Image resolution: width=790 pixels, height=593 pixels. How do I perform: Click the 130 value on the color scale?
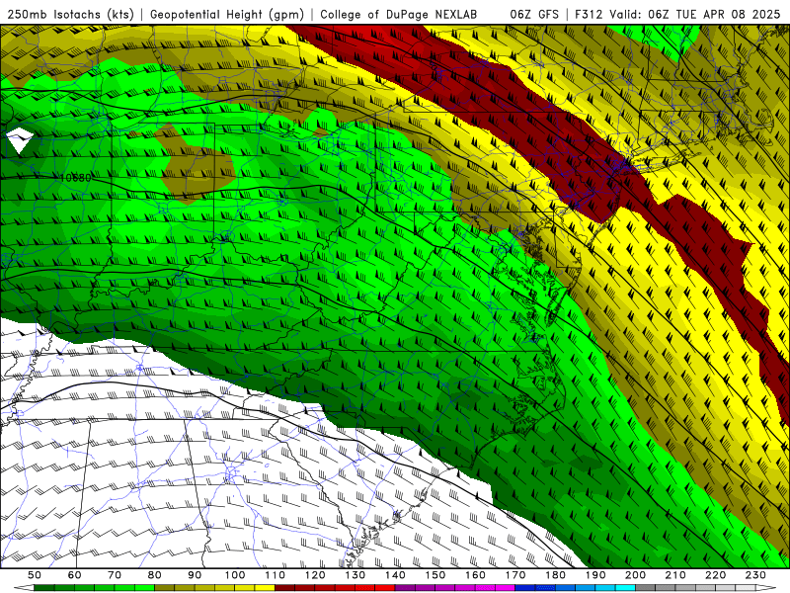355,575
